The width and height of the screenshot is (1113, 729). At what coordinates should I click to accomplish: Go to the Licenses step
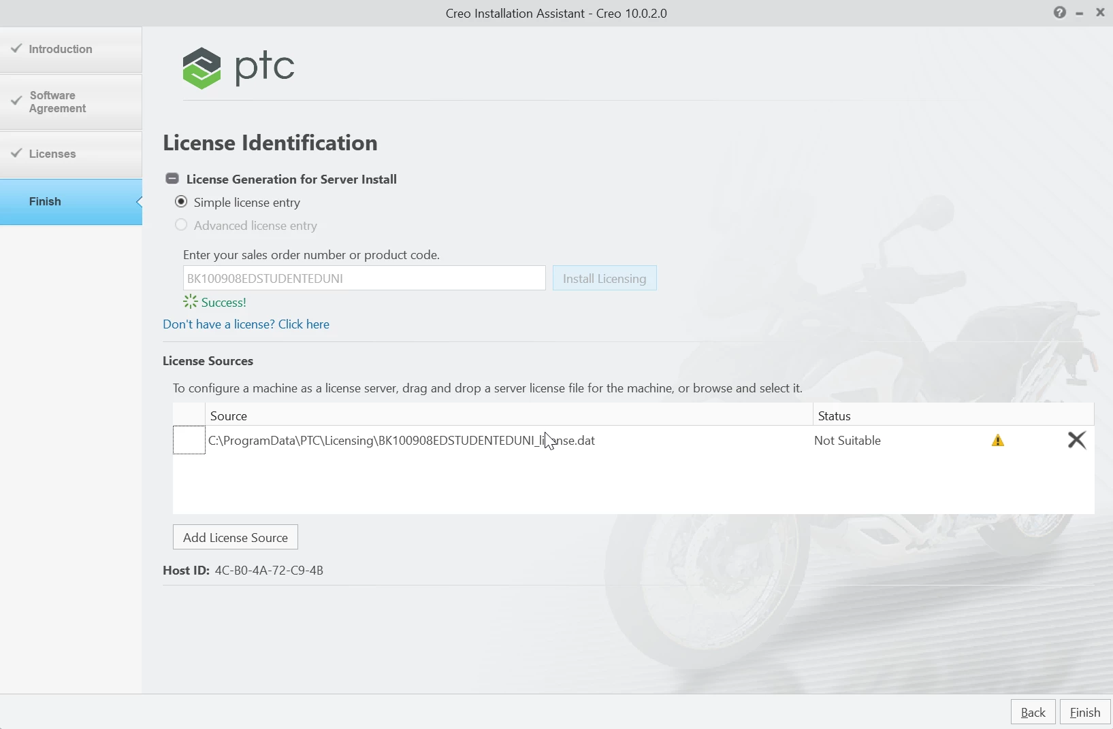(71, 154)
